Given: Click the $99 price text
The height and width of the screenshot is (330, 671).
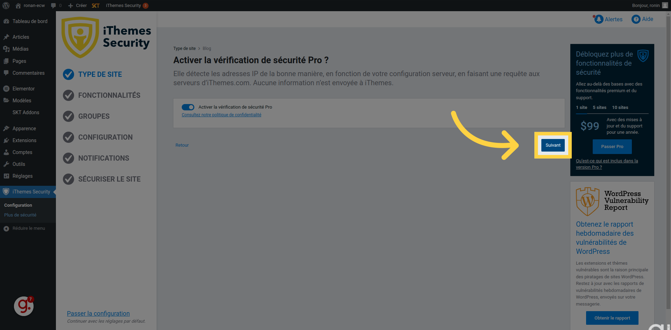Looking at the screenshot, I should pyautogui.click(x=590, y=126).
